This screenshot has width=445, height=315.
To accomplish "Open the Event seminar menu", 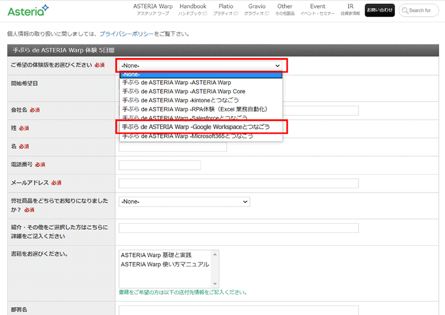I will pyautogui.click(x=317, y=9).
